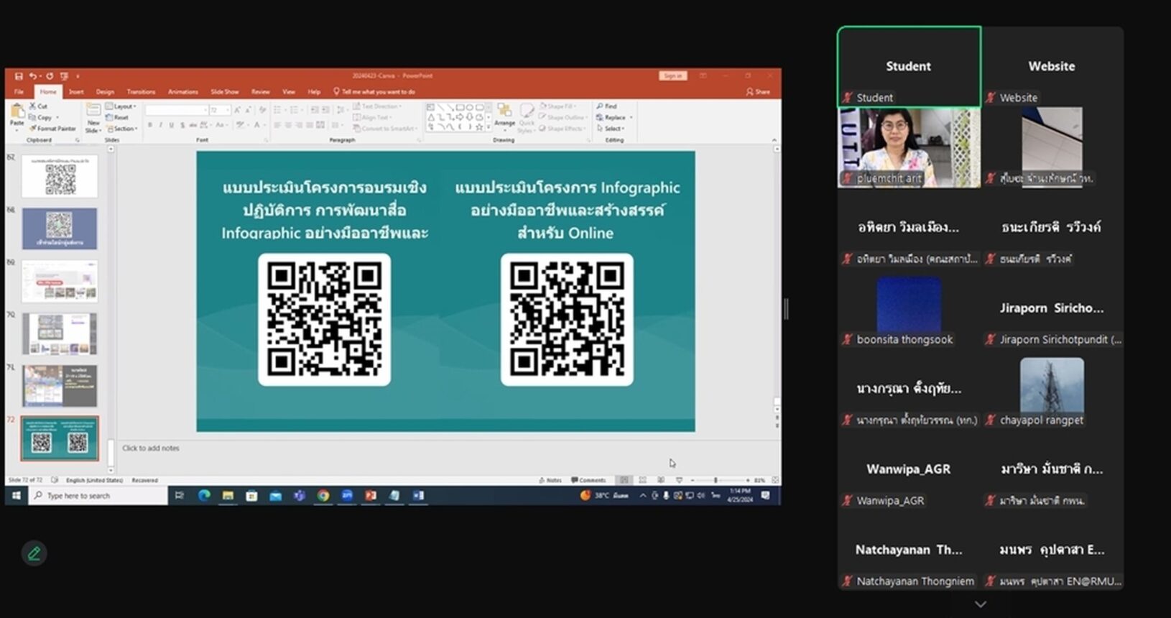Click the Windows Start button
The height and width of the screenshot is (618, 1171).
click(x=16, y=495)
